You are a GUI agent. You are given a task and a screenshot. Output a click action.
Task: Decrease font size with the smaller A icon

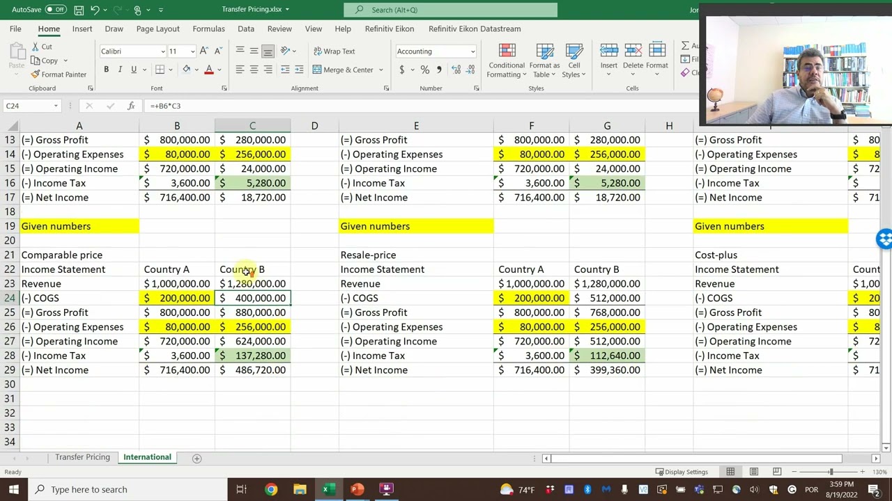(x=217, y=51)
